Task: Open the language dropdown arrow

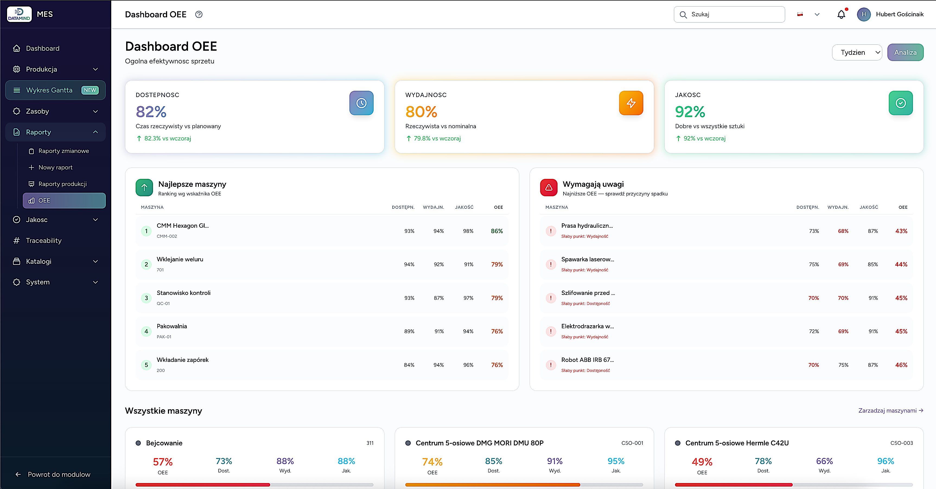Action: pyautogui.click(x=817, y=15)
